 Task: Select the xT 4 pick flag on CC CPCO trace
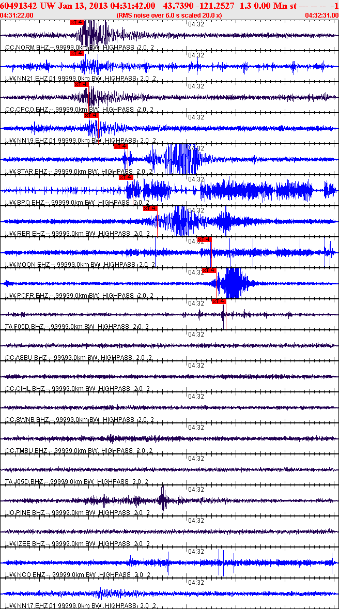82,84
